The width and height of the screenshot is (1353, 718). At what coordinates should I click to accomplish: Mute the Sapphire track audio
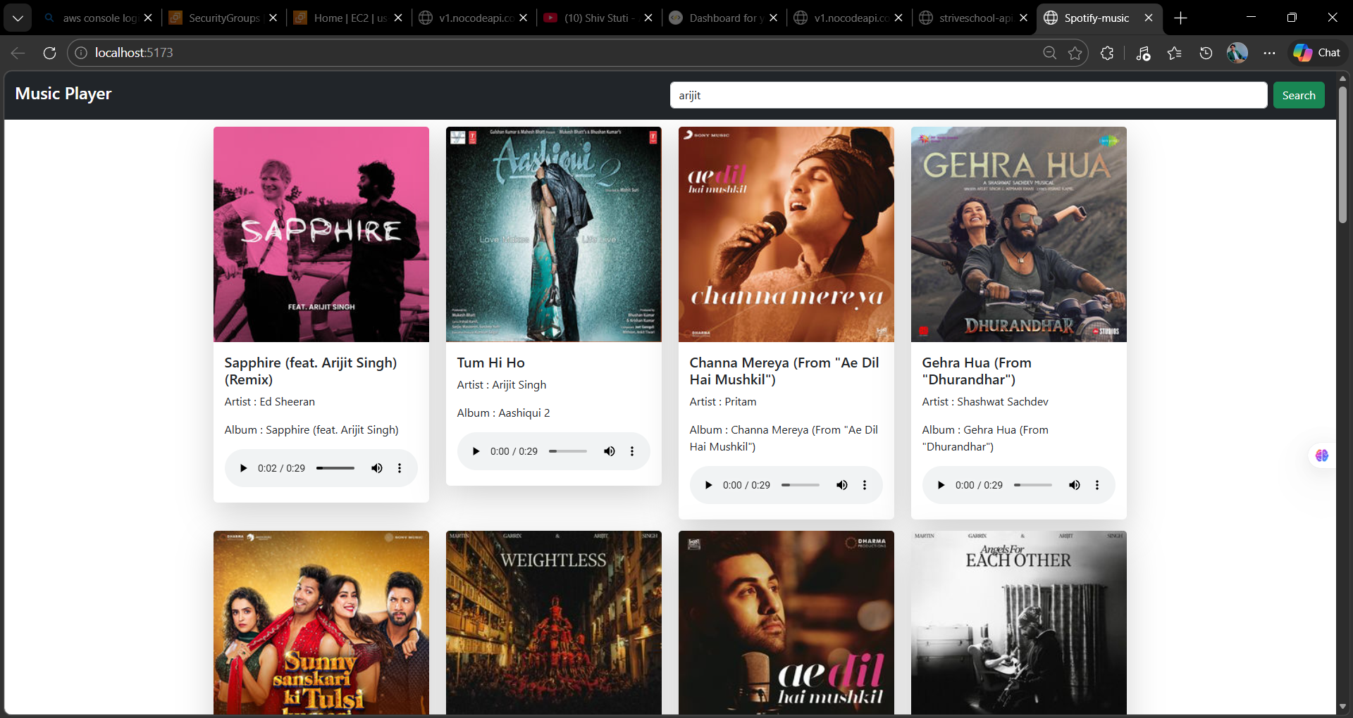point(376,467)
